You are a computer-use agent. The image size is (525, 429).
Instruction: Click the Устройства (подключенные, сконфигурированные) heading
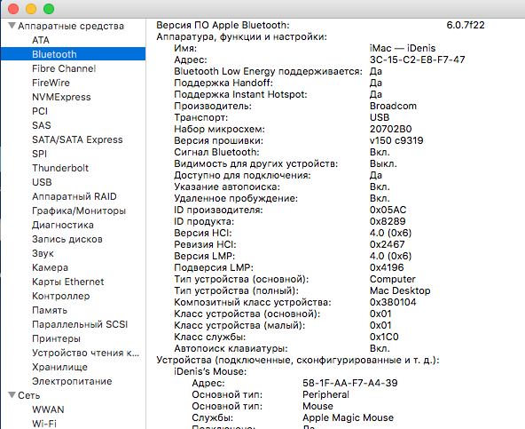[298, 361]
